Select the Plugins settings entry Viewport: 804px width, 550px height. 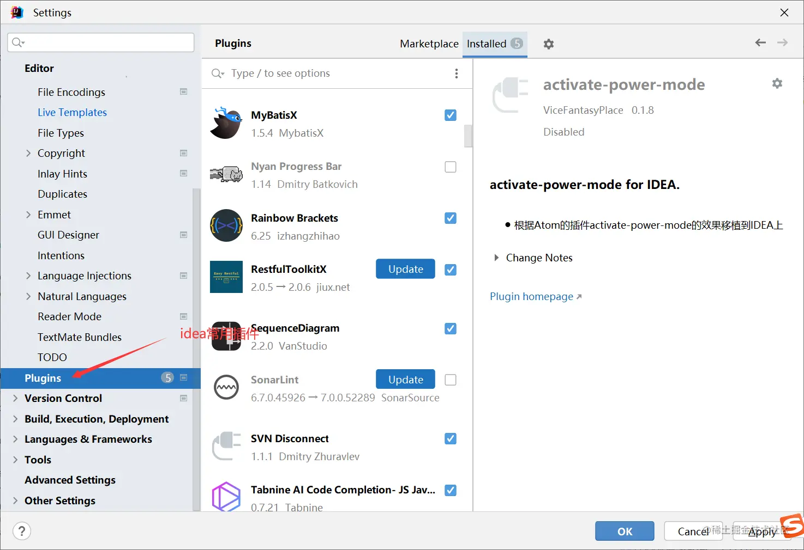click(x=100, y=378)
